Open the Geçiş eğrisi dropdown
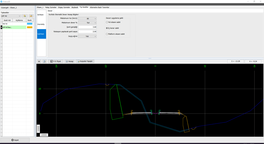Image resolution: width=264 pixels, height=144 pixels. tap(87, 36)
